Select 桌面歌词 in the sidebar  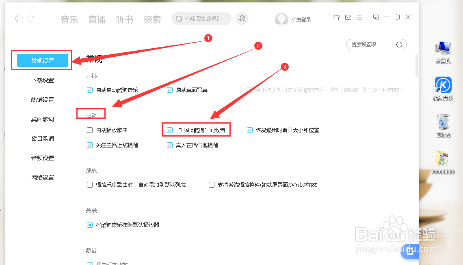tap(43, 119)
